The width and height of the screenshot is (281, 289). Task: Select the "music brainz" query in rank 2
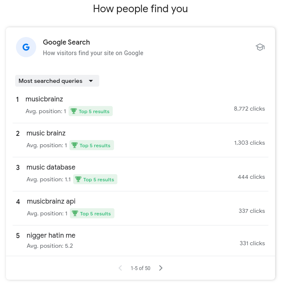point(46,133)
